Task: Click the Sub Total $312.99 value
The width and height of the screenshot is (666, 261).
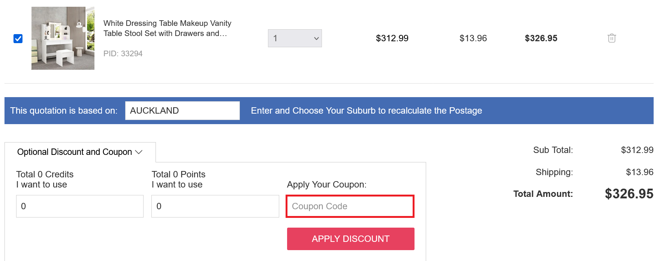Action: click(637, 150)
